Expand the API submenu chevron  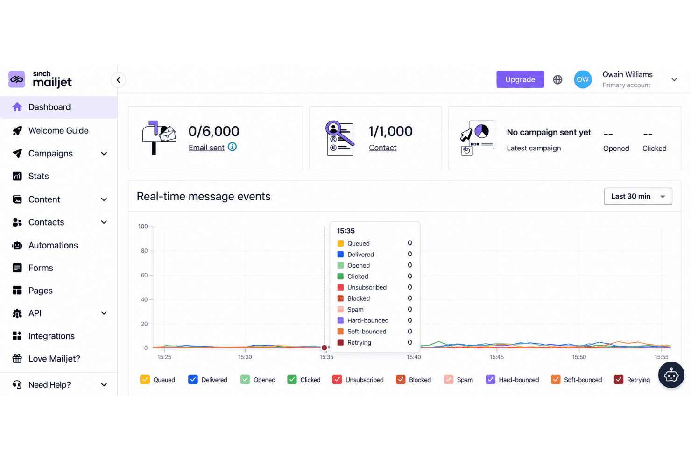click(104, 313)
